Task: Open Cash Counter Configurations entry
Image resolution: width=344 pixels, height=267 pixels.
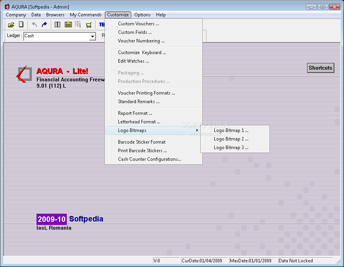Action: (154, 159)
